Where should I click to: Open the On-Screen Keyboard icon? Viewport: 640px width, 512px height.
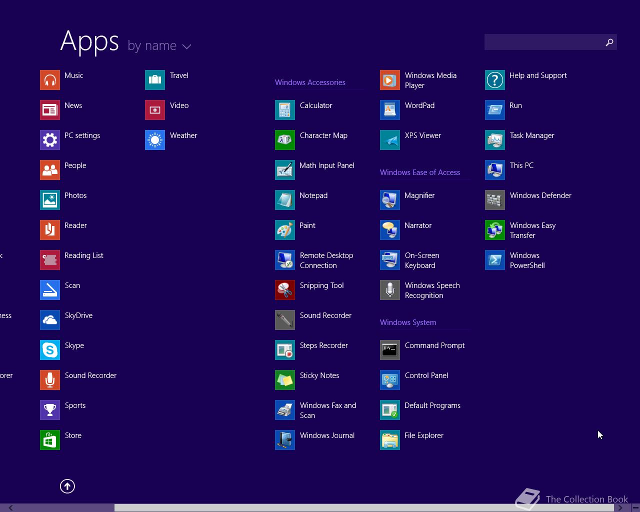[390, 260]
